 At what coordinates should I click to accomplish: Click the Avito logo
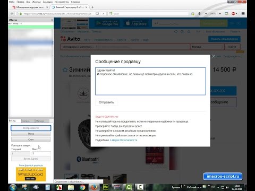71,39
